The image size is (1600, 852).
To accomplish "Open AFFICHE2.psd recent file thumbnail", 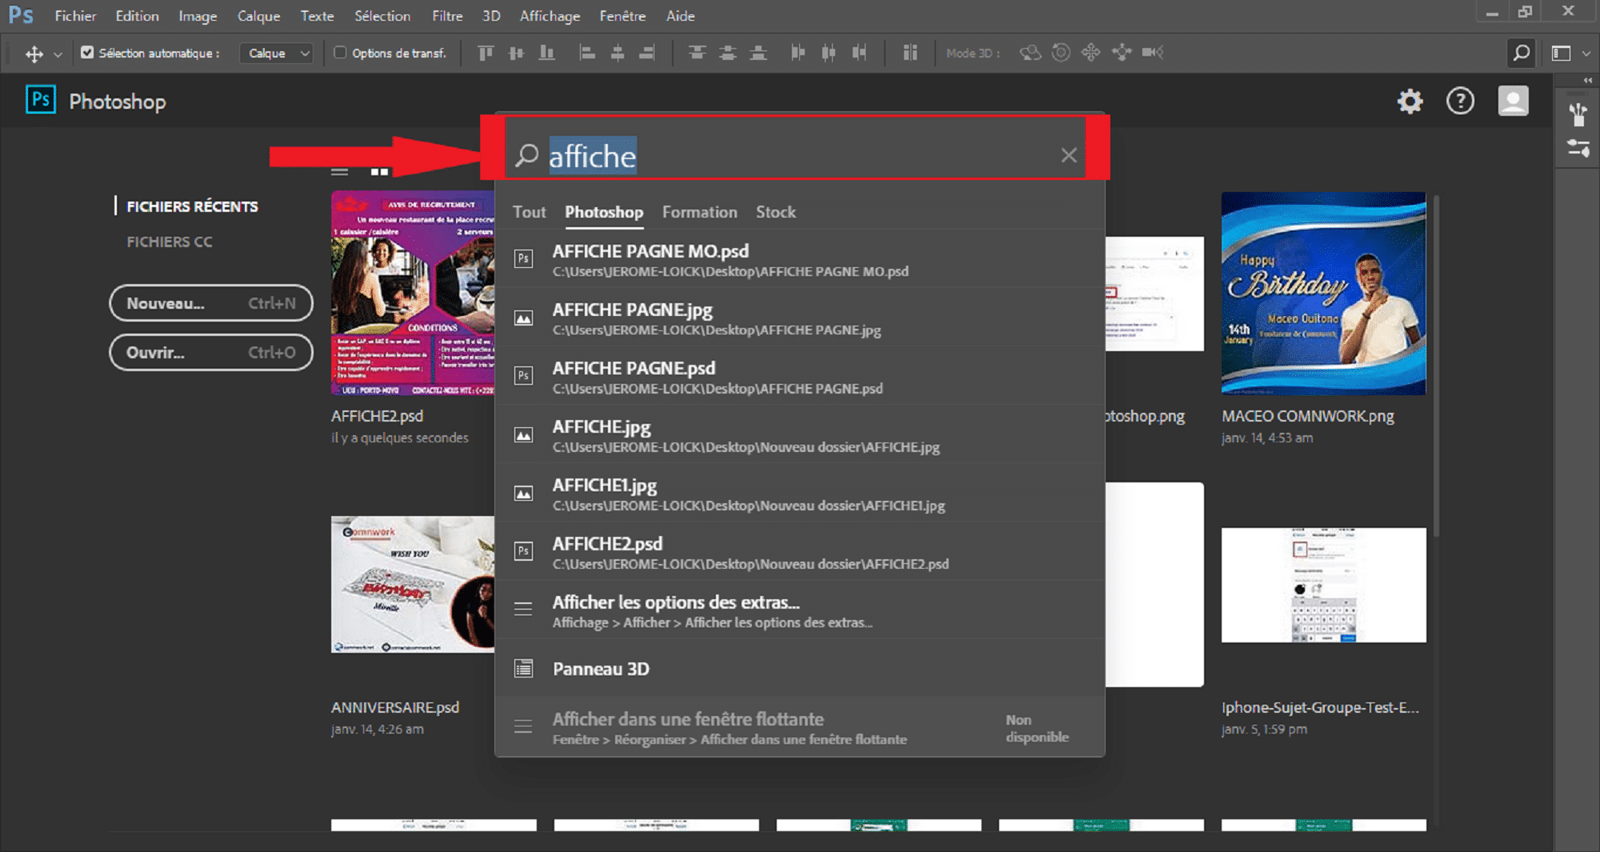I will (413, 293).
